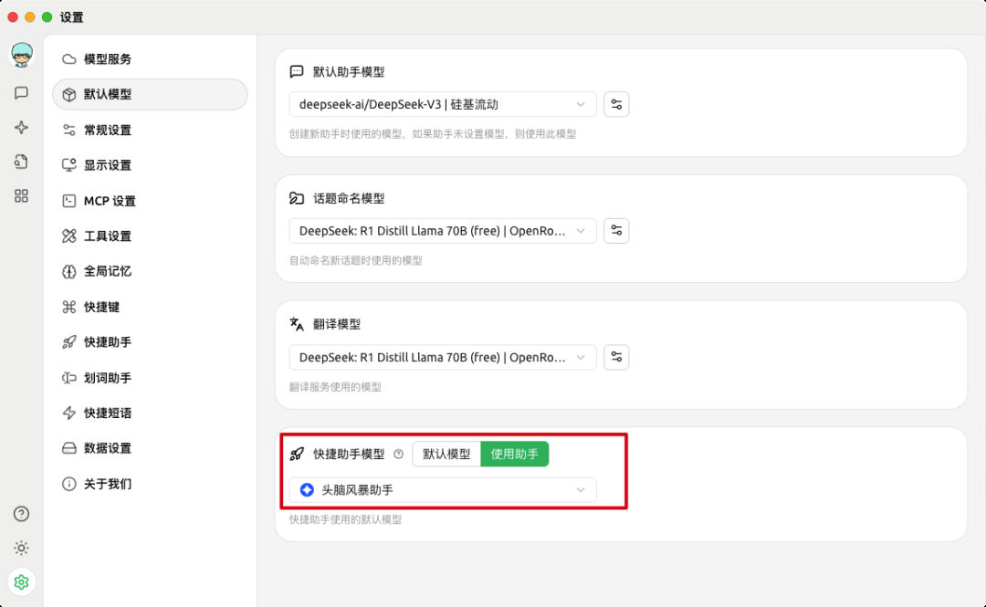
Task: Click the sliders icon beside 常规设置
Action: (69, 131)
